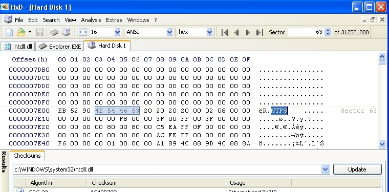Expand the bytes per row dropdown showing 16
Image resolution: width=389 pixels, height=192 pixels.
117,32
